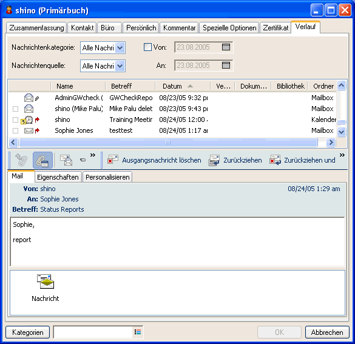Click the Zurückziehen und text button

309,160
